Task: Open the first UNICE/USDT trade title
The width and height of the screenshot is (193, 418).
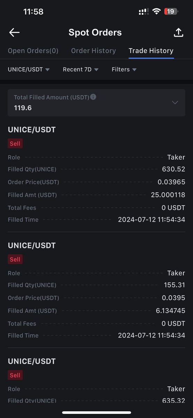Action: click(x=32, y=130)
